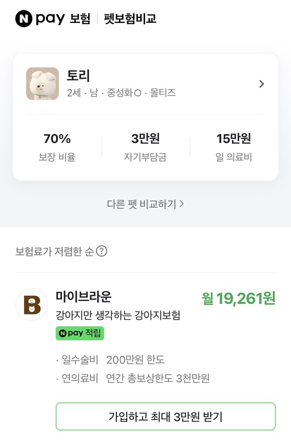Tap the bear icon in MyBrown's circular logo
Viewport: 291px width, 446px height.
tap(31, 303)
